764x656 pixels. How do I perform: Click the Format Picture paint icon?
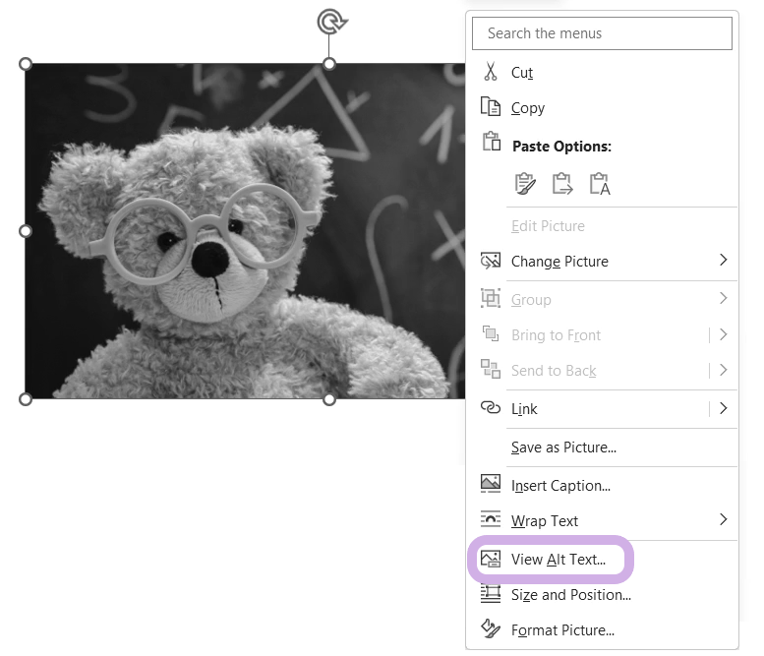click(490, 629)
